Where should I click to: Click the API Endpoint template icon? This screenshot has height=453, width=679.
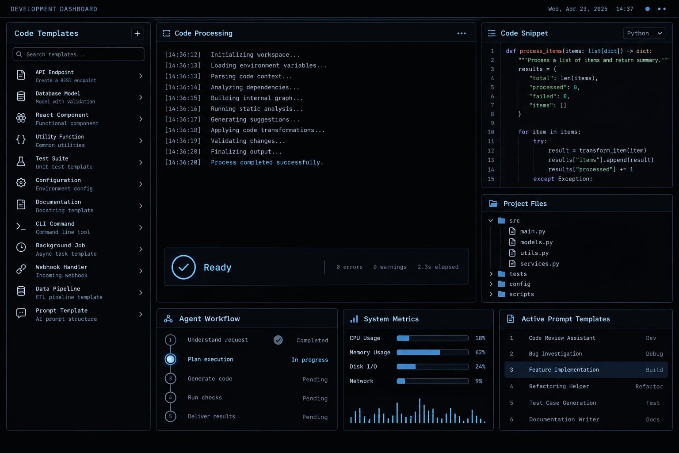(x=21, y=75)
